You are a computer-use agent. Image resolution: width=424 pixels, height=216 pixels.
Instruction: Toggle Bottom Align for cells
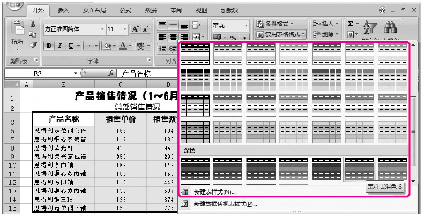click(x=184, y=25)
